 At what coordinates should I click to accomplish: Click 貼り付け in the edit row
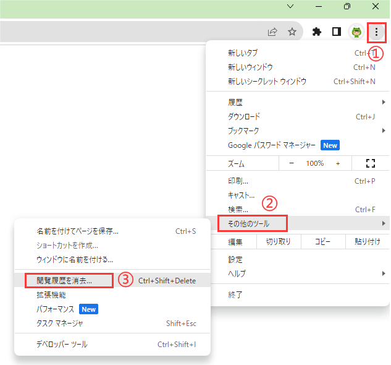368,242
